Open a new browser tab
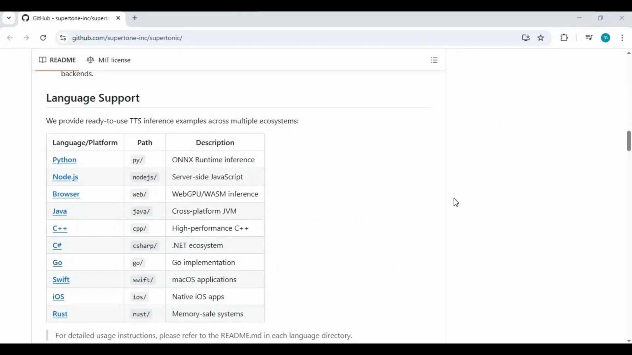Screen dimensions: 632x355 tap(135, 18)
